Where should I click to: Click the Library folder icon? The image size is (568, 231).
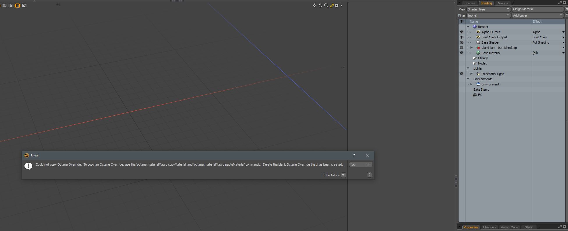click(475, 58)
